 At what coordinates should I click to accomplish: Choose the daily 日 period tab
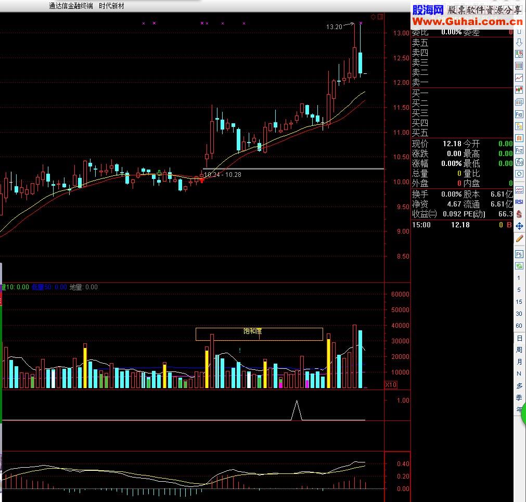(x=519, y=338)
